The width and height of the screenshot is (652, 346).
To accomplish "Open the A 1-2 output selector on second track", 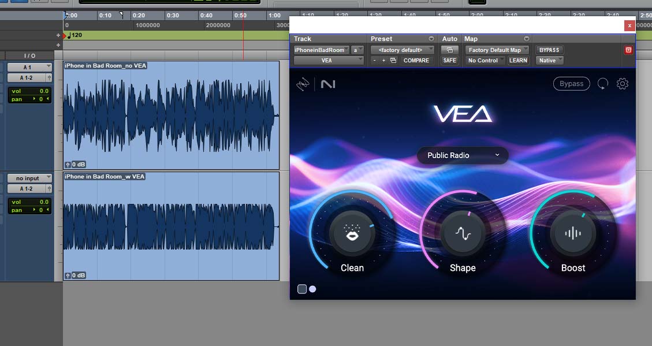I will point(27,189).
